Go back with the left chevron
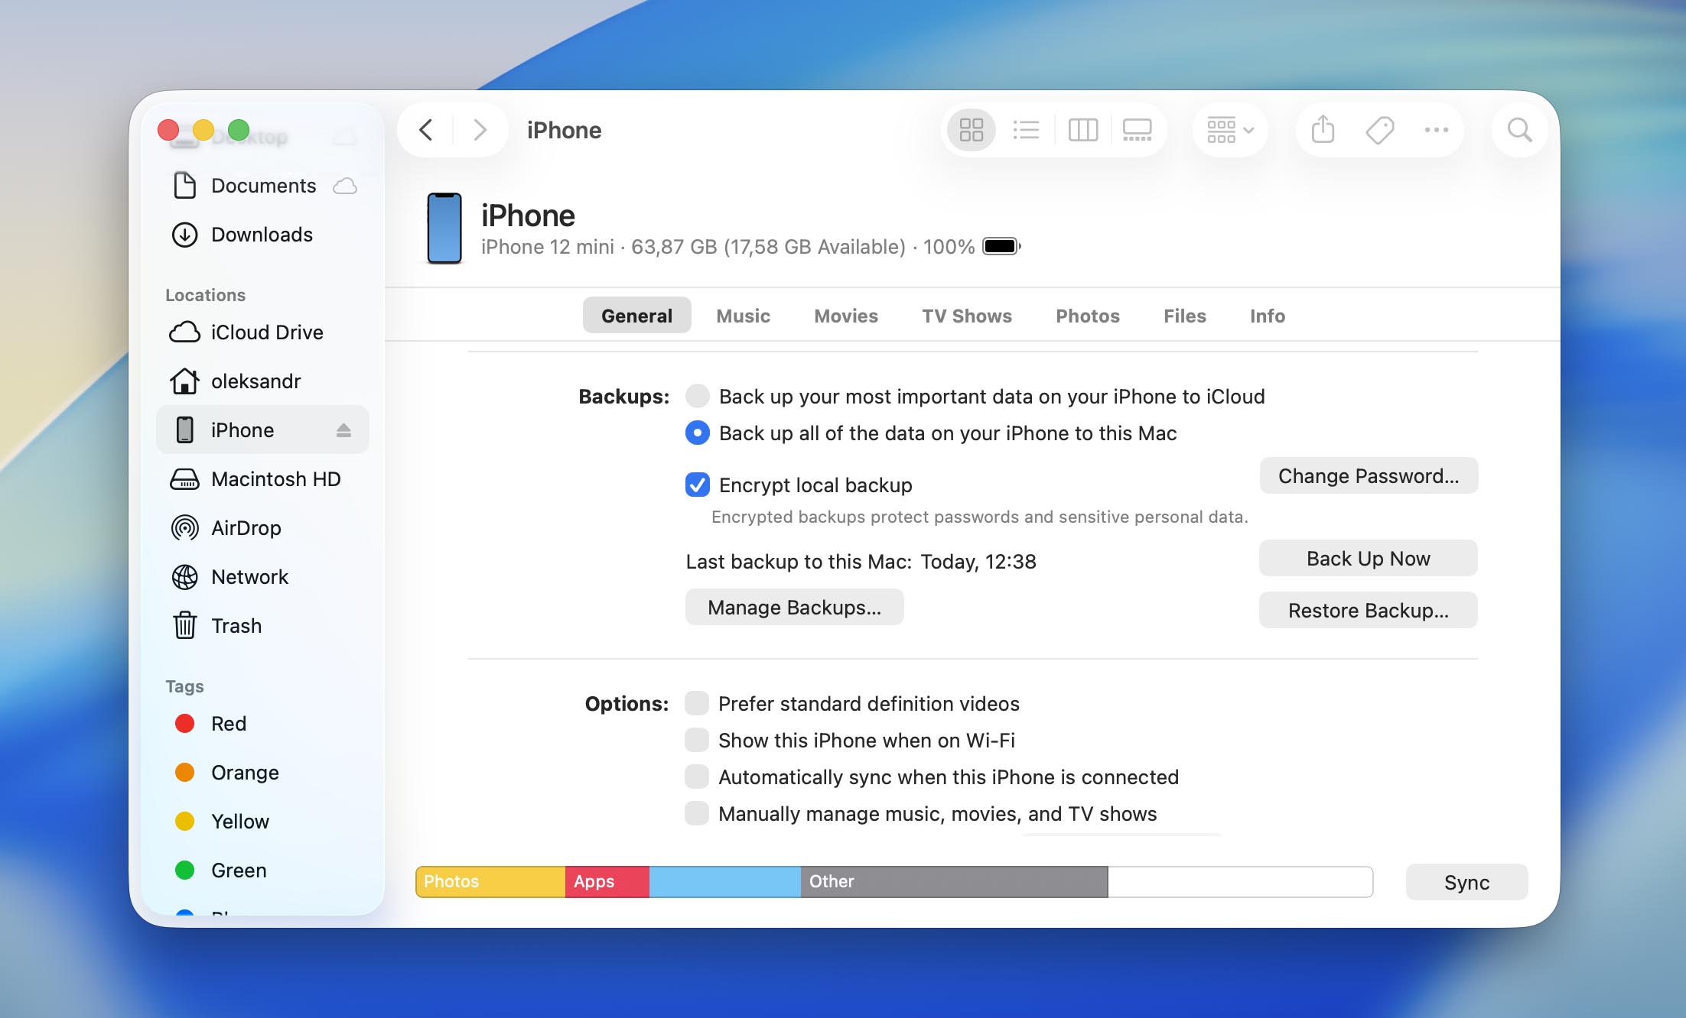 click(426, 130)
